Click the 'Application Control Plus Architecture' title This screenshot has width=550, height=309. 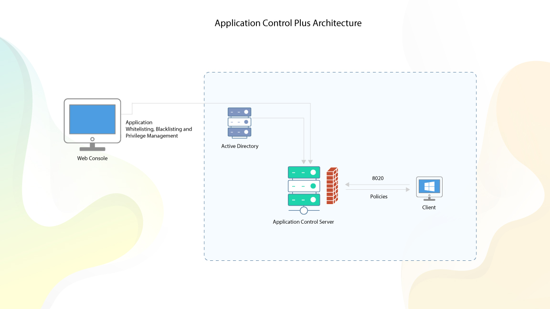[288, 23]
